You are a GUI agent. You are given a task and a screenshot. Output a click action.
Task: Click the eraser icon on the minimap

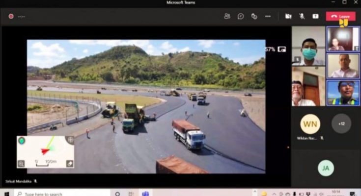pos(70,164)
